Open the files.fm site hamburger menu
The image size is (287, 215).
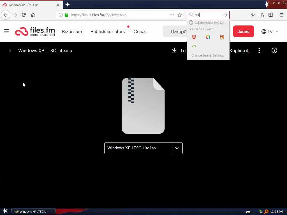click(x=7, y=31)
